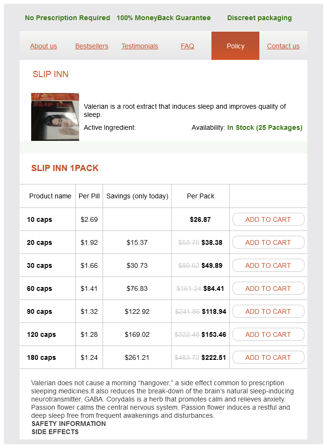Add 20 caps pack to cart
The width and height of the screenshot is (327, 448).
tap(268, 242)
